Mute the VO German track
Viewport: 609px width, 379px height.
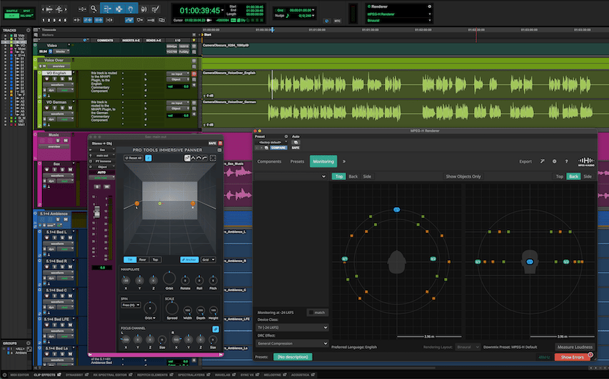pos(70,108)
